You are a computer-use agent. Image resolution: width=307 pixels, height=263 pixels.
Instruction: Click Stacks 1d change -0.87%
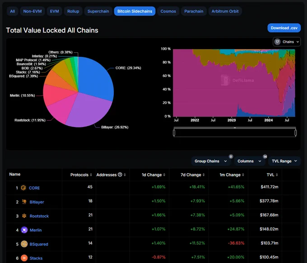(158, 257)
